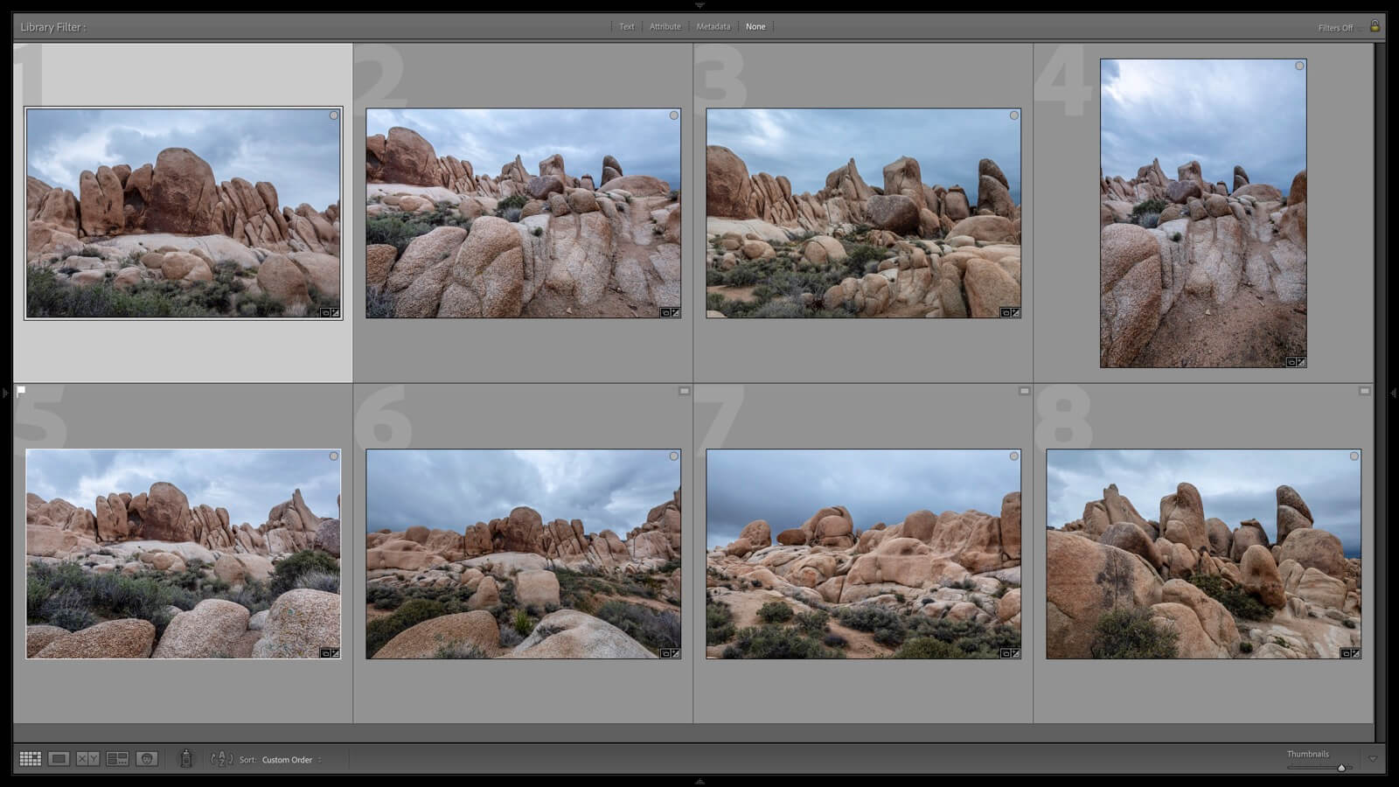Viewport: 1399px width, 787px height.
Task: Open the Filters Off preset dropdown
Action: 1337,28
